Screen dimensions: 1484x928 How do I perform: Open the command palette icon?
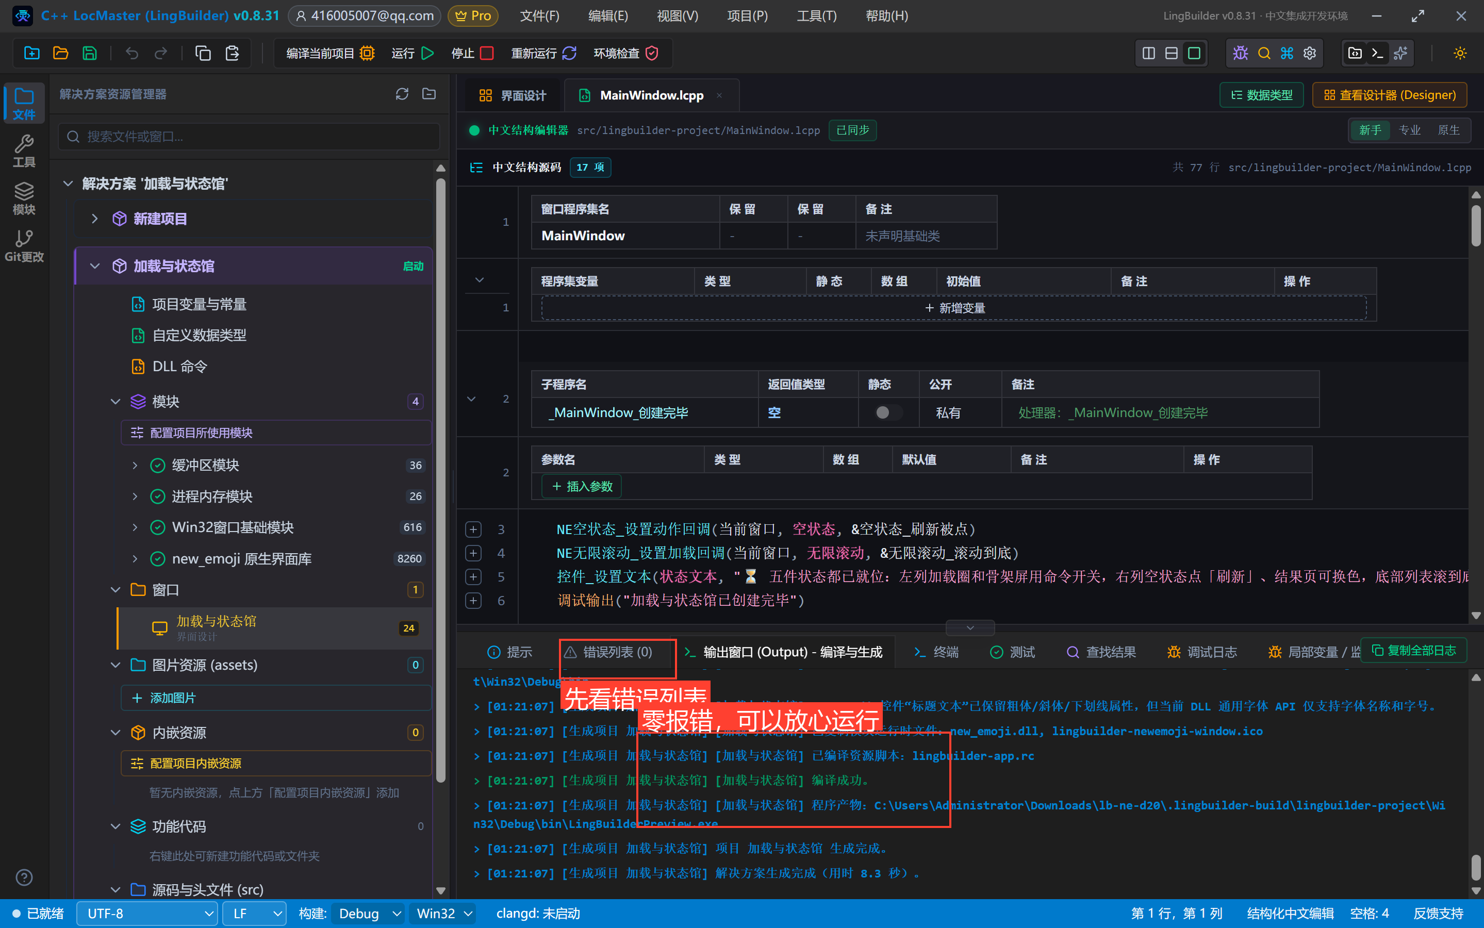(x=1287, y=54)
